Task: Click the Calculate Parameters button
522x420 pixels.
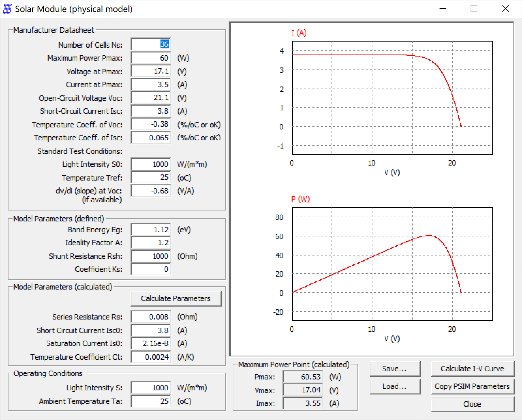Action: [176, 298]
